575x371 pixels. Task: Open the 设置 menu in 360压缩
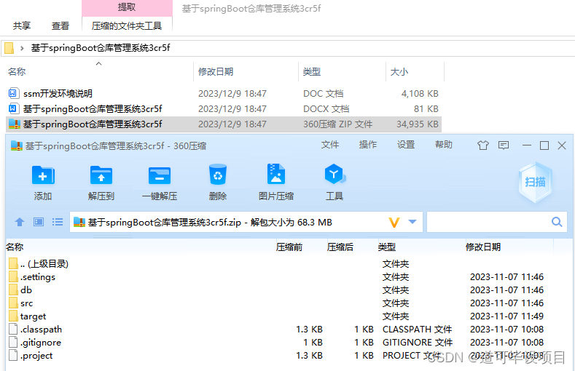click(406, 145)
